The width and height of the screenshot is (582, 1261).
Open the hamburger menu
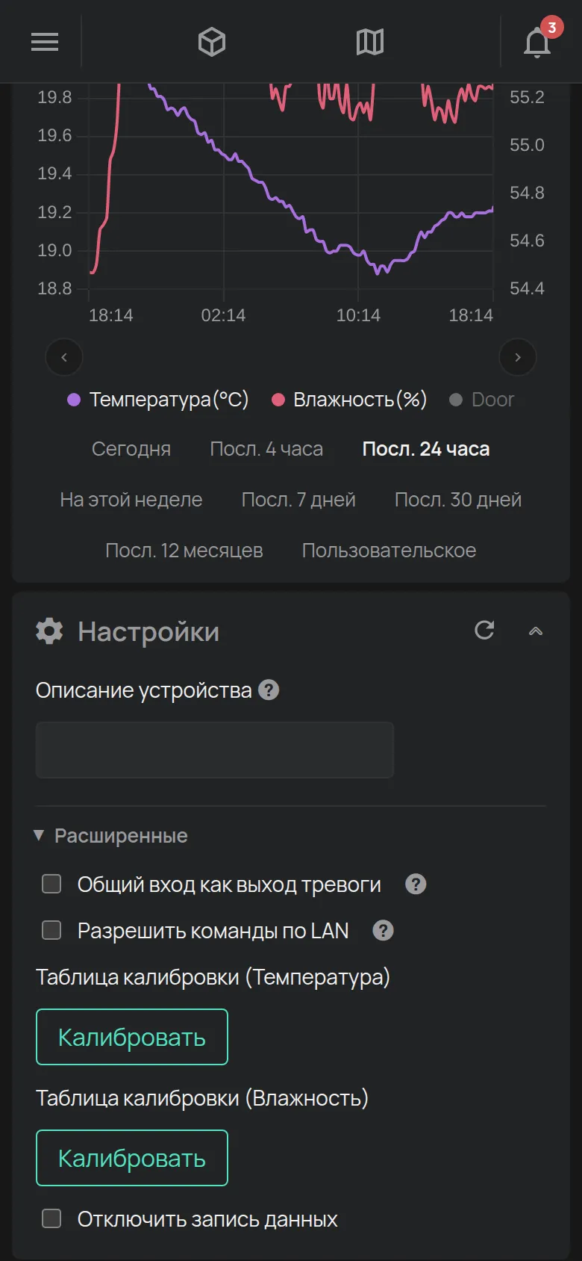[45, 42]
